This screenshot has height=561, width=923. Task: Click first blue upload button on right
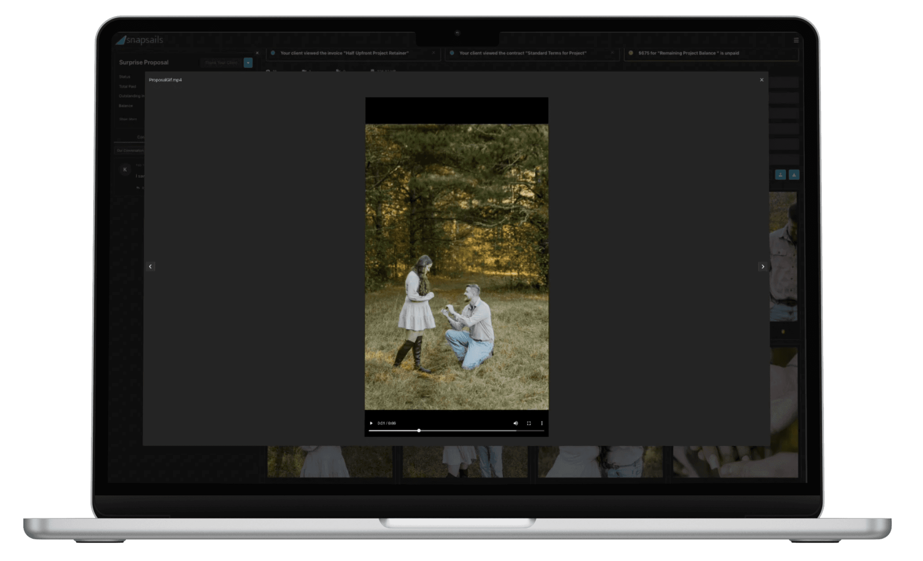[780, 175]
